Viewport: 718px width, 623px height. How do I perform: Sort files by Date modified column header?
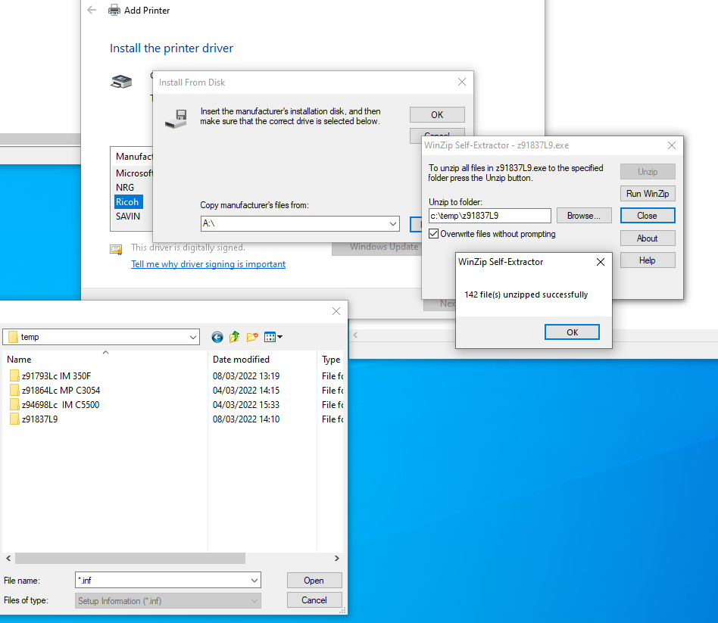click(x=241, y=360)
